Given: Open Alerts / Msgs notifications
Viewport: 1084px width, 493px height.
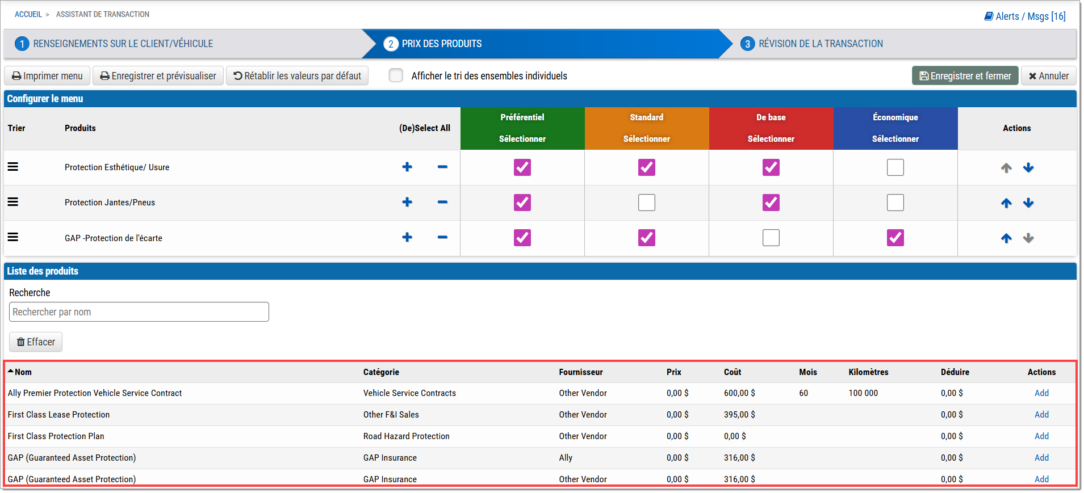Looking at the screenshot, I should [1024, 16].
